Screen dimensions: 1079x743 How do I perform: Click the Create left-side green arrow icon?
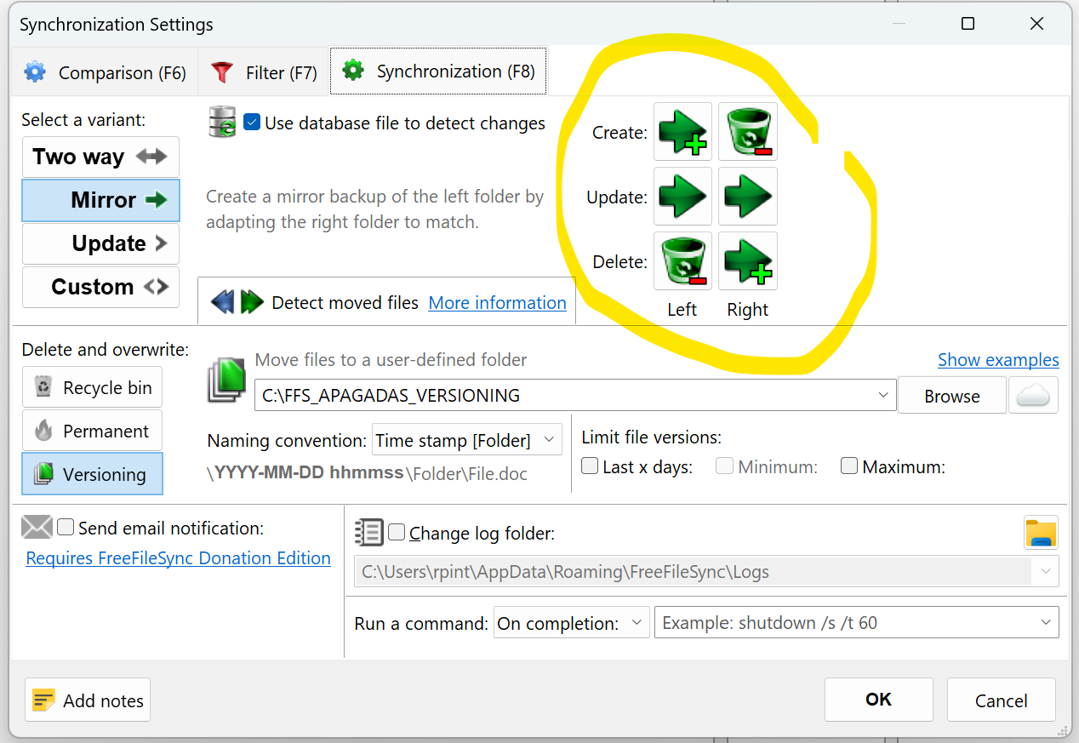(x=682, y=132)
